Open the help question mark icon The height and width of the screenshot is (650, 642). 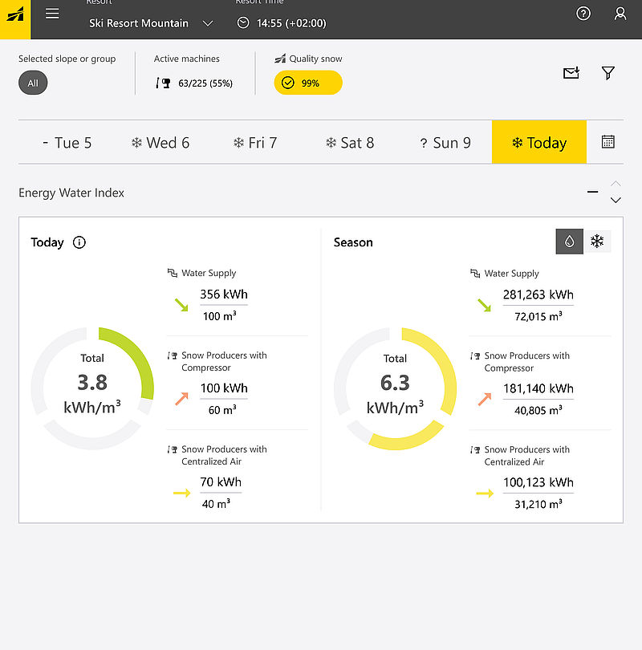click(583, 14)
